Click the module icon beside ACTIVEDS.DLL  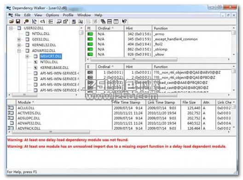11,113
